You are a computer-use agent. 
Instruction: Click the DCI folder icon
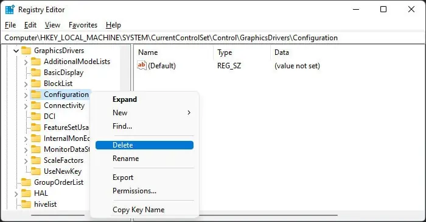pyautogui.click(x=36, y=116)
